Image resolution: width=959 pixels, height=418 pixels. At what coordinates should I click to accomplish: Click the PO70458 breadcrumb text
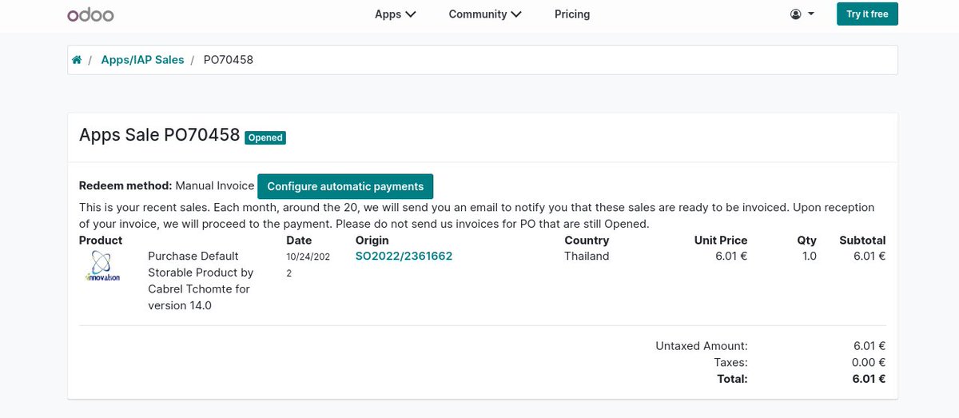(x=229, y=60)
